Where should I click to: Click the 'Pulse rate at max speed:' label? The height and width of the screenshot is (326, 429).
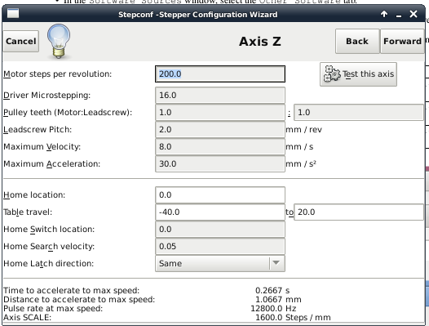(x=53, y=309)
